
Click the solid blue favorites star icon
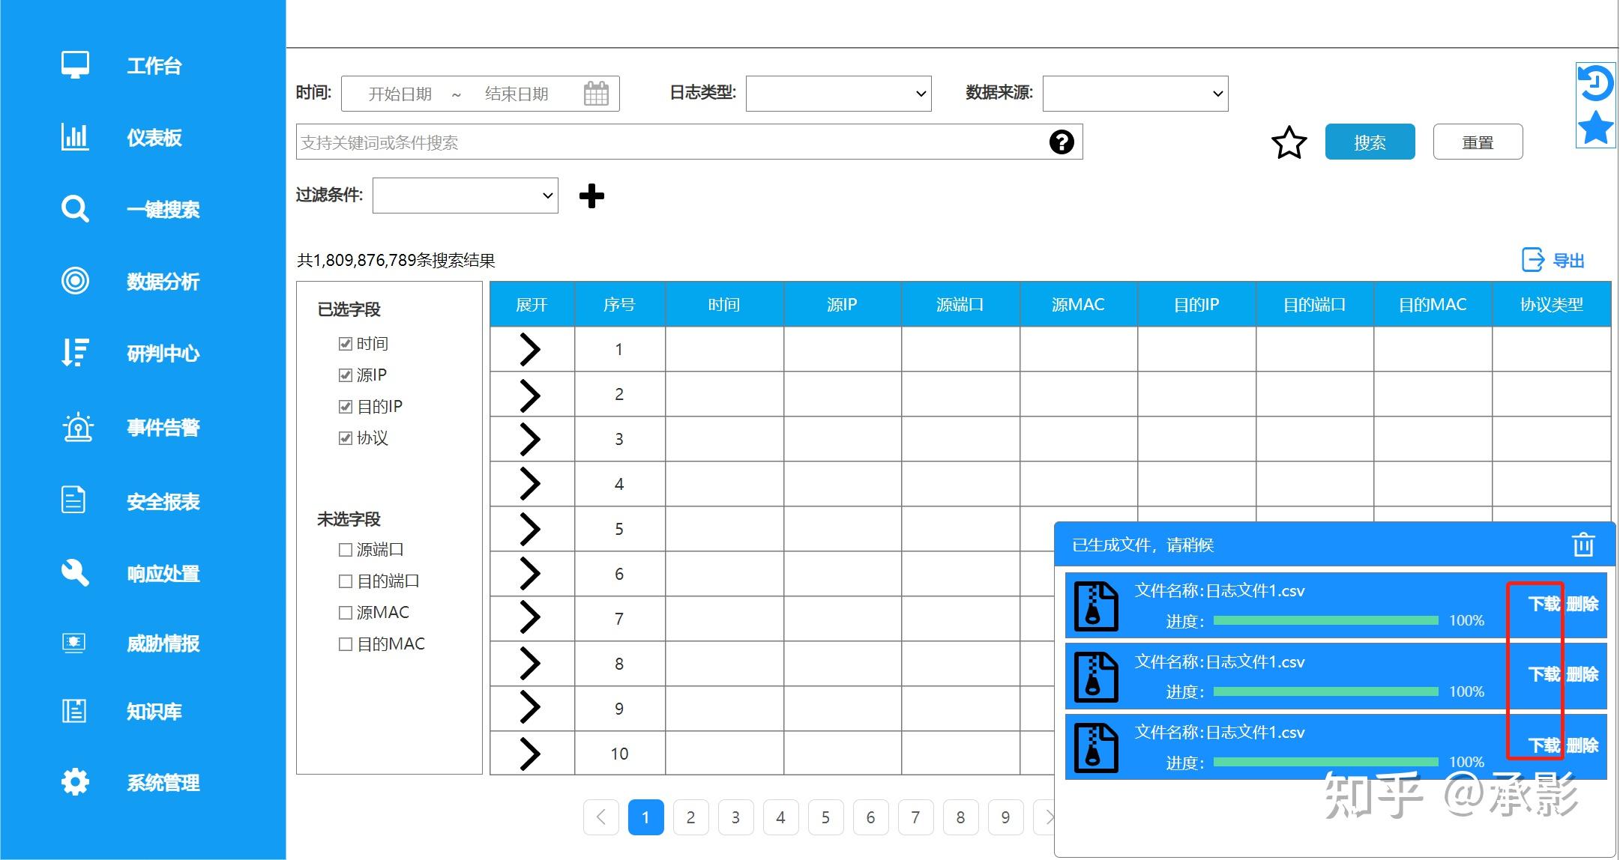[1596, 127]
